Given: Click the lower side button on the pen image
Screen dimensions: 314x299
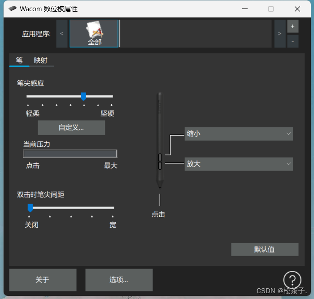Looking at the screenshot, I should pyautogui.click(x=160, y=166).
